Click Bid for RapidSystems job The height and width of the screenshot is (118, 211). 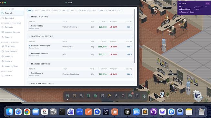pos(129,74)
